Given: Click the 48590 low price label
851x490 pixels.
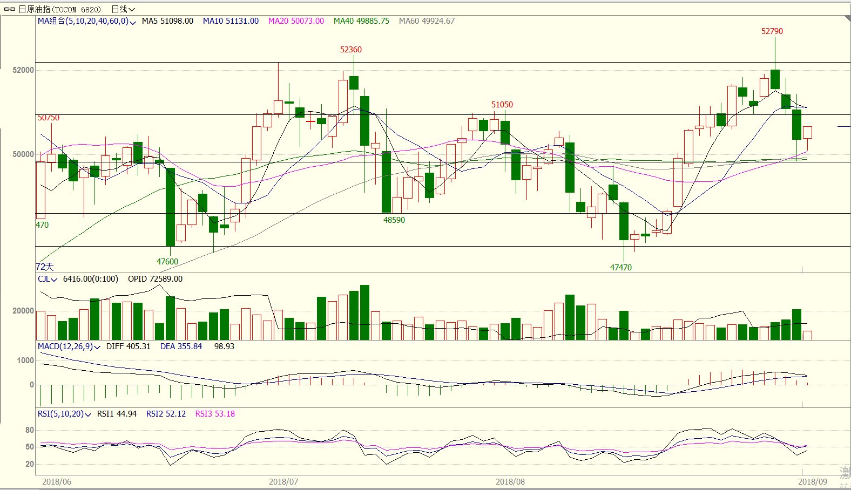Looking at the screenshot, I should point(394,220).
